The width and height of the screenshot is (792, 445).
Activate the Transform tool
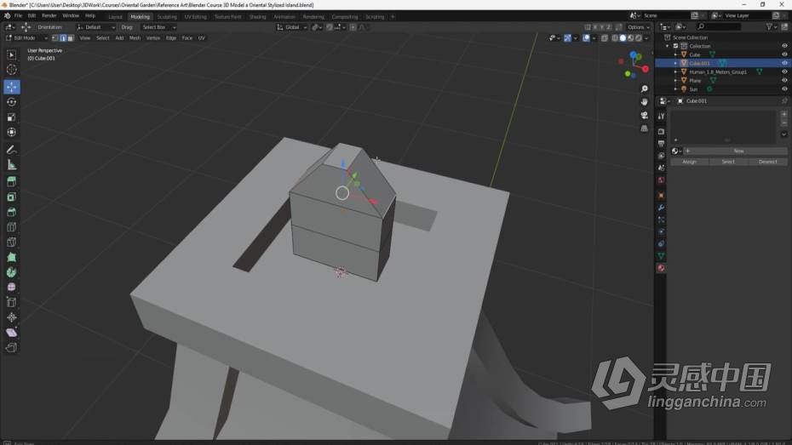click(12, 132)
